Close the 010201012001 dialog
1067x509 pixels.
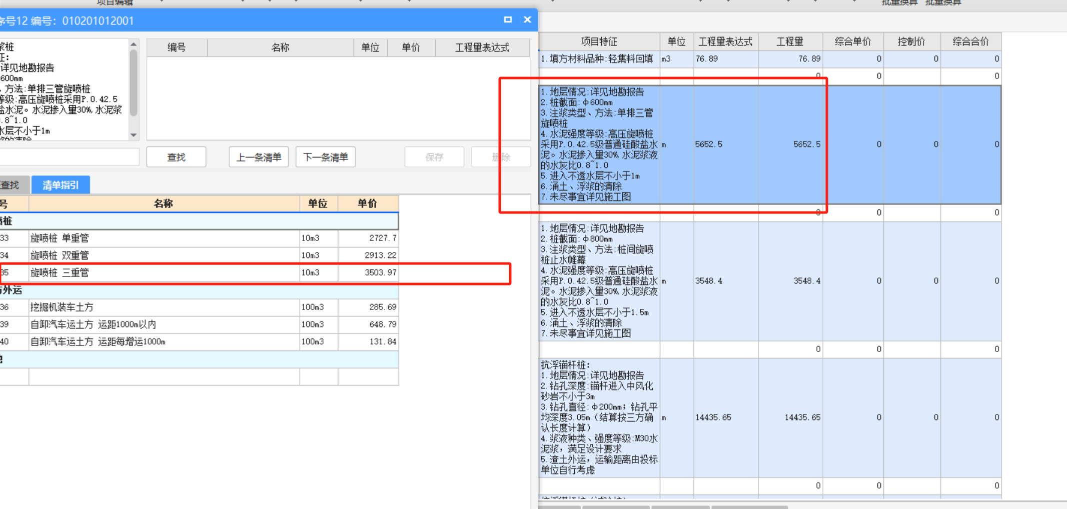point(527,19)
